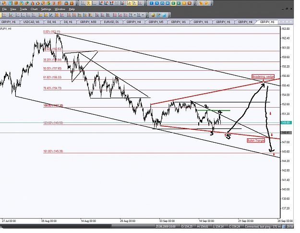Click the blue table list icon in top toolbar
Screen dimensions: 300x233
(x=11, y=3)
